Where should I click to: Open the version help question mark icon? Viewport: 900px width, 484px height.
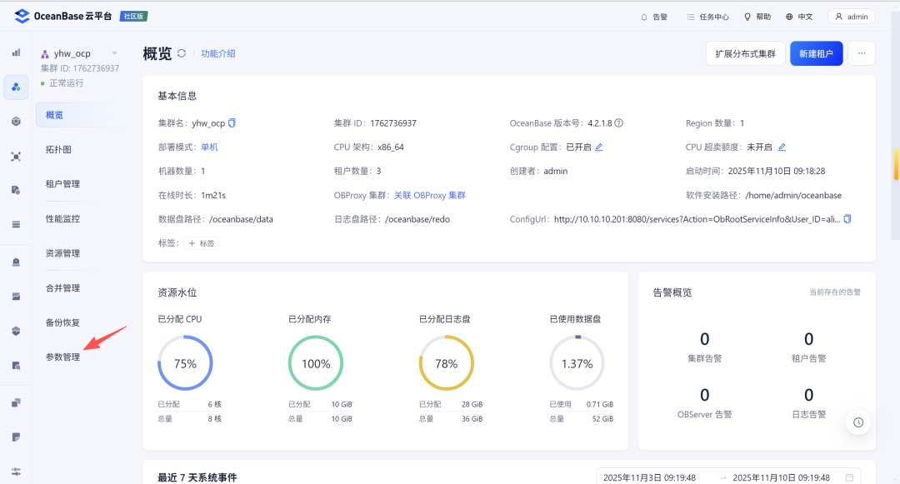[618, 122]
